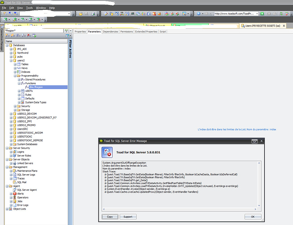Image resolution: width=293 pixels, height=225 pixels.
Task: Open the Extended Properties tab
Action: 146,31
